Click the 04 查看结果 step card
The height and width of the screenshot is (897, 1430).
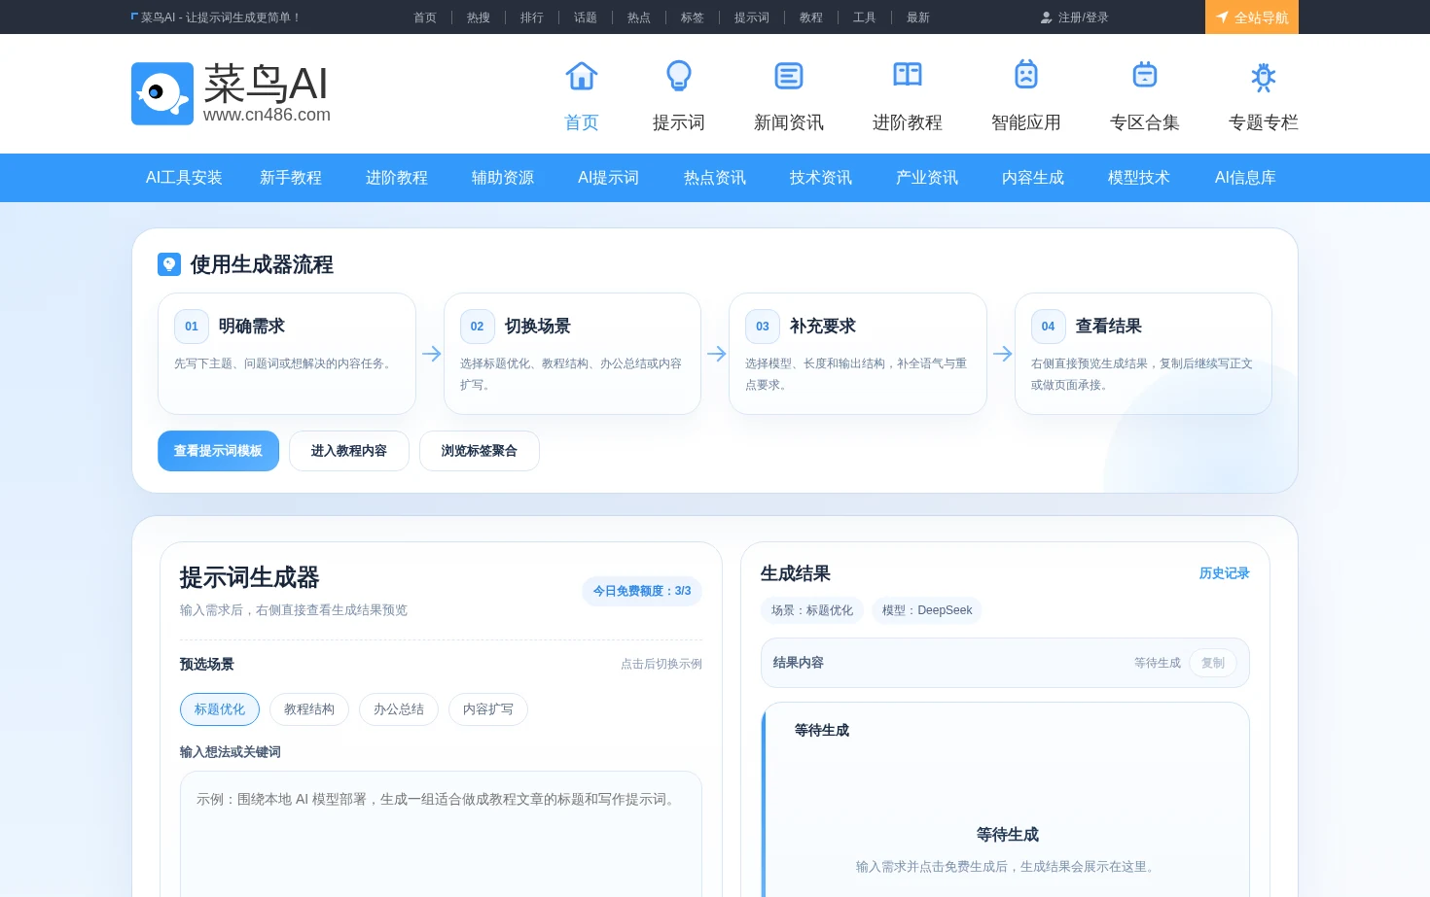coord(1143,354)
